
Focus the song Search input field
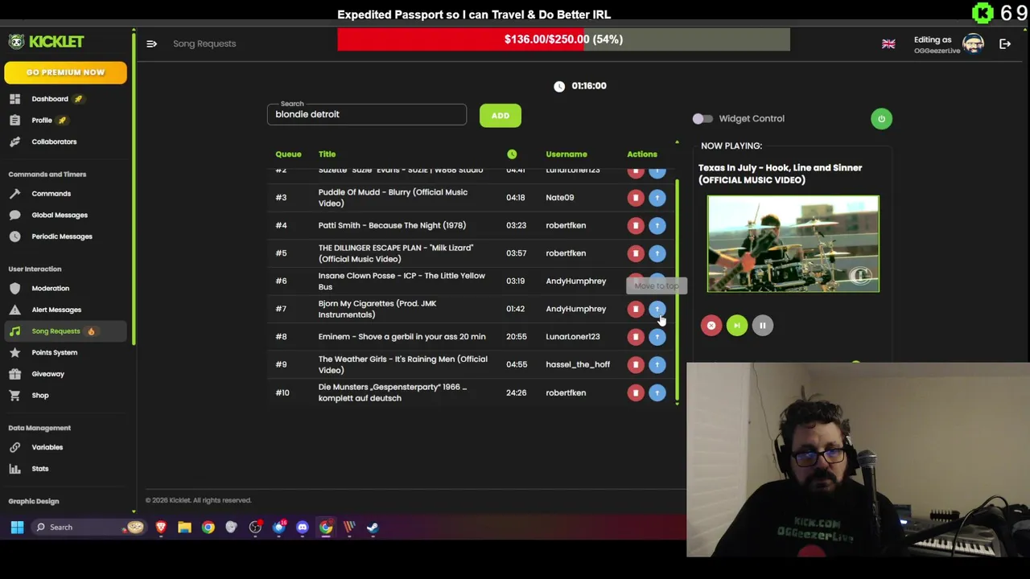tap(367, 114)
